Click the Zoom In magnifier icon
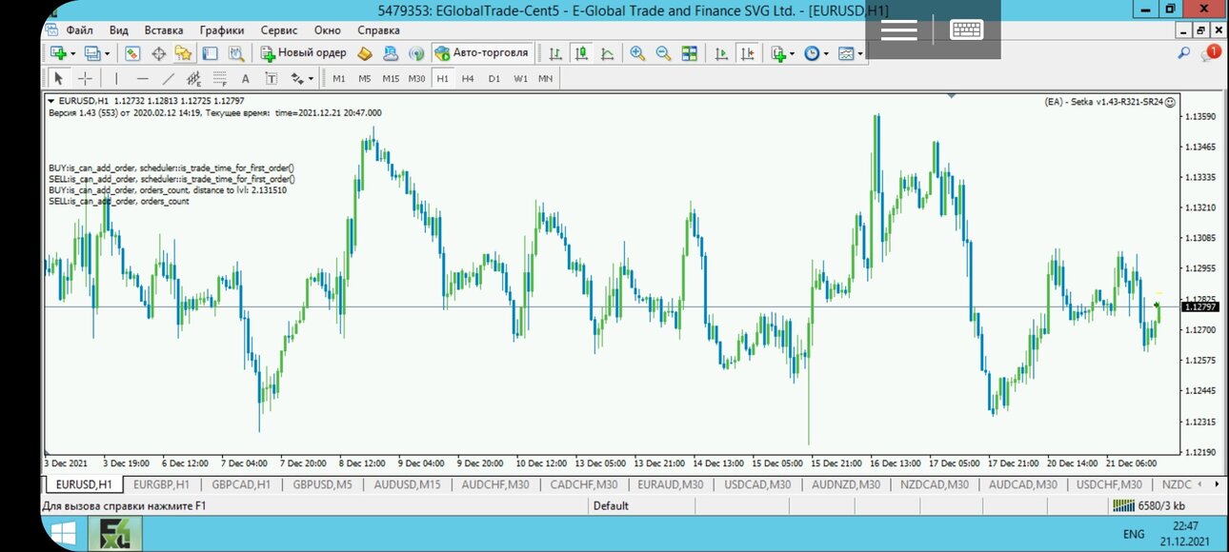 coord(637,53)
